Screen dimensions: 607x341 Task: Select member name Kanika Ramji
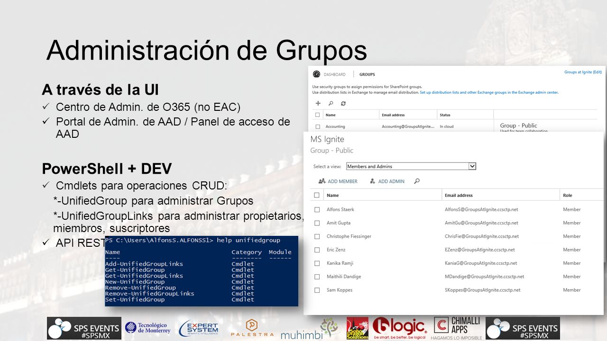click(340, 263)
